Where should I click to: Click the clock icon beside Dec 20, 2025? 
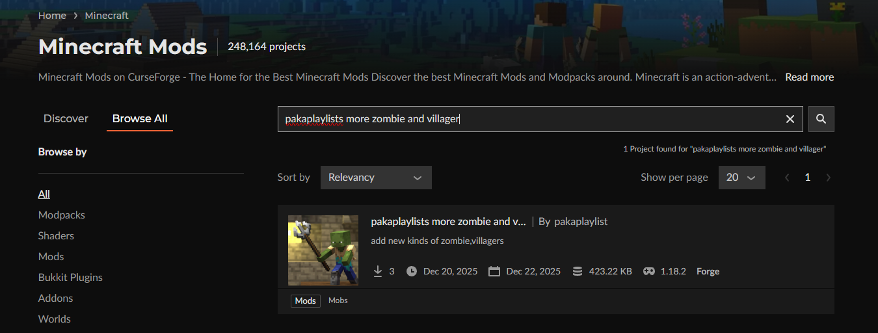coord(412,271)
